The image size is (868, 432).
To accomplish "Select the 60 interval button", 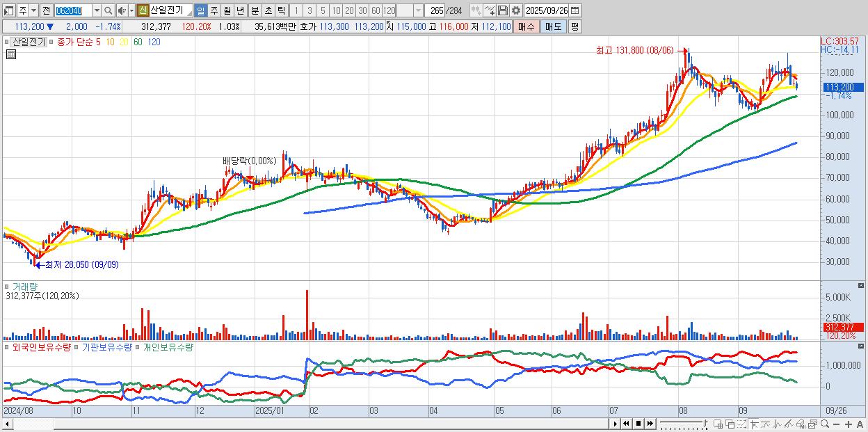I will 376,10.
